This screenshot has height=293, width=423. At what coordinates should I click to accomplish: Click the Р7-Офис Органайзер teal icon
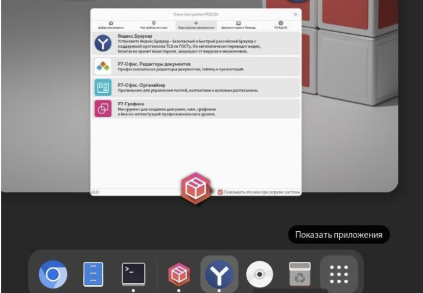click(103, 88)
